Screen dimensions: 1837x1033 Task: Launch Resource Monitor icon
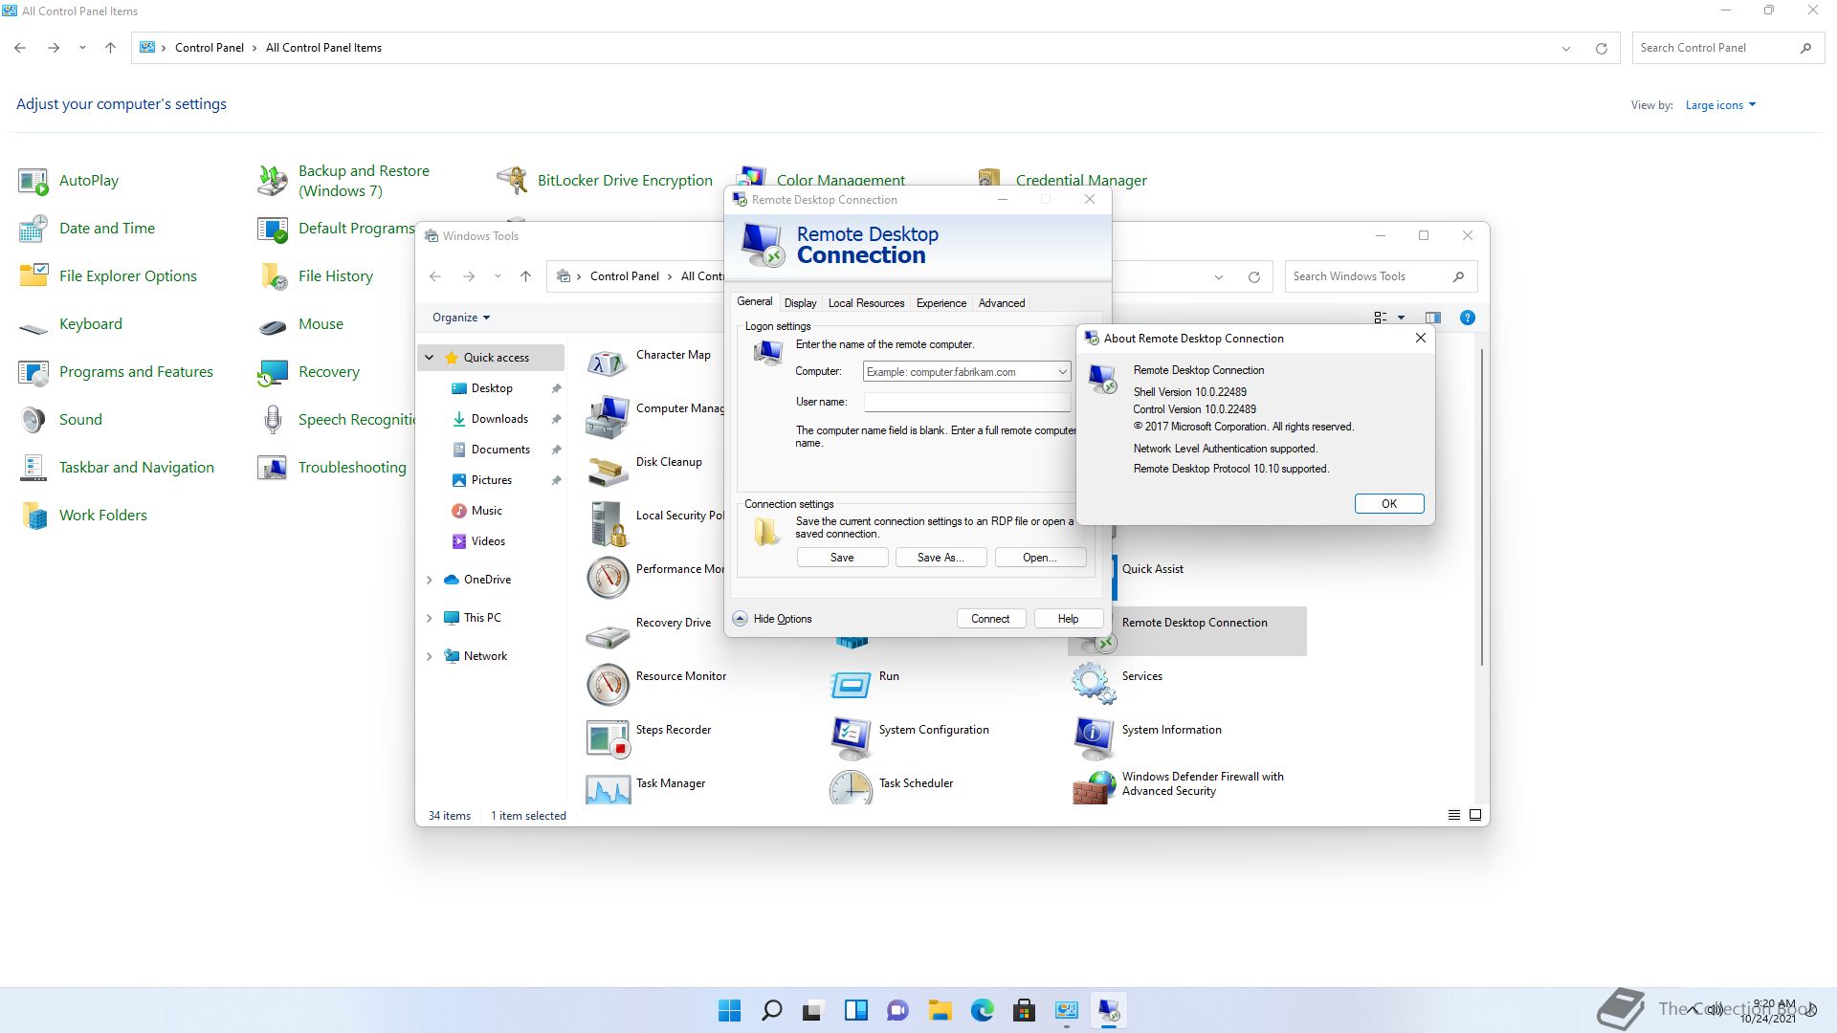tap(608, 685)
